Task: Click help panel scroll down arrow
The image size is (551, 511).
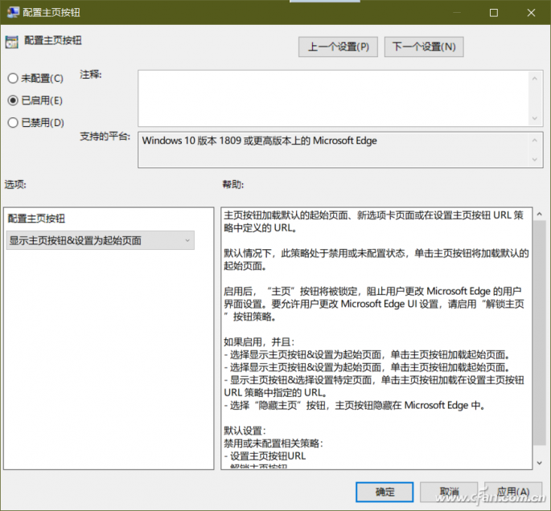Action: point(540,464)
